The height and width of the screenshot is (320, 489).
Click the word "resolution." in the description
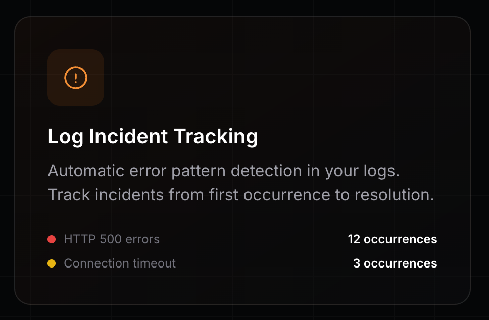click(394, 195)
